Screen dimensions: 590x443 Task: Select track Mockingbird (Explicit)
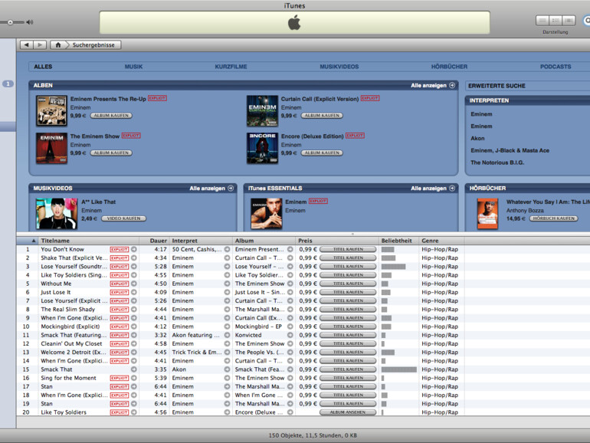70,327
